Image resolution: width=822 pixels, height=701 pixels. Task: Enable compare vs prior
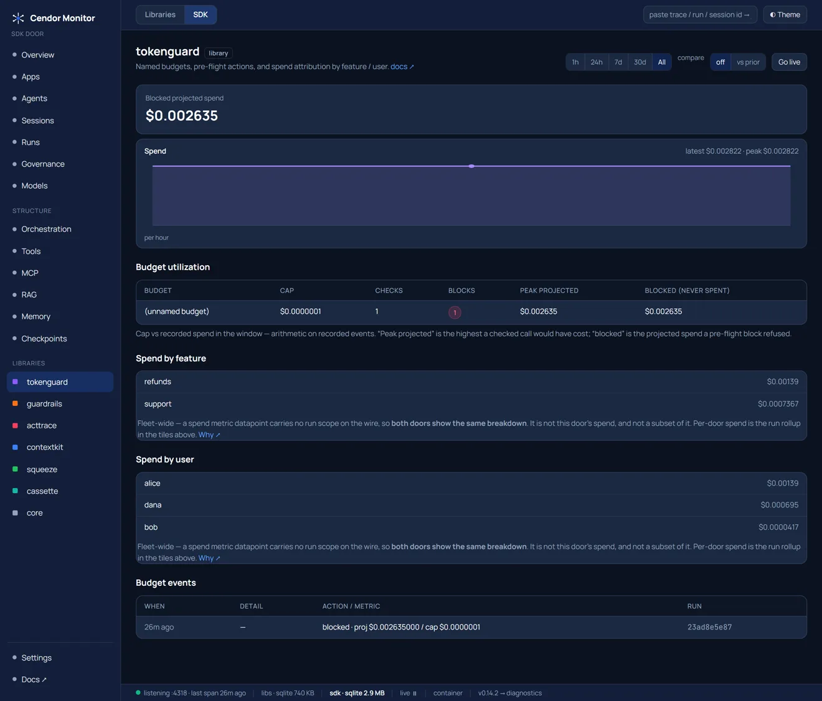pos(748,62)
